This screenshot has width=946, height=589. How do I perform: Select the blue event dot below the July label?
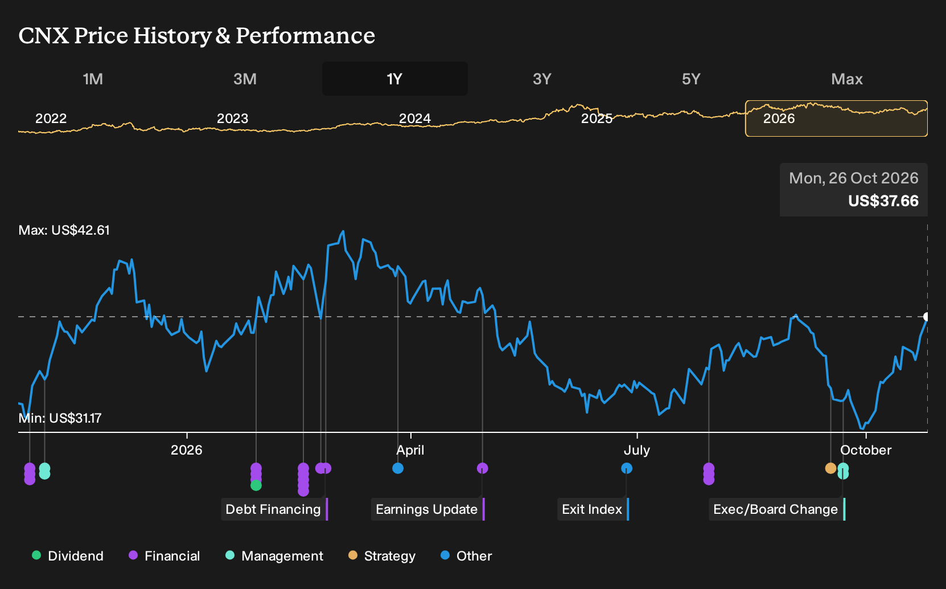pyautogui.click(x=627, y=468)
